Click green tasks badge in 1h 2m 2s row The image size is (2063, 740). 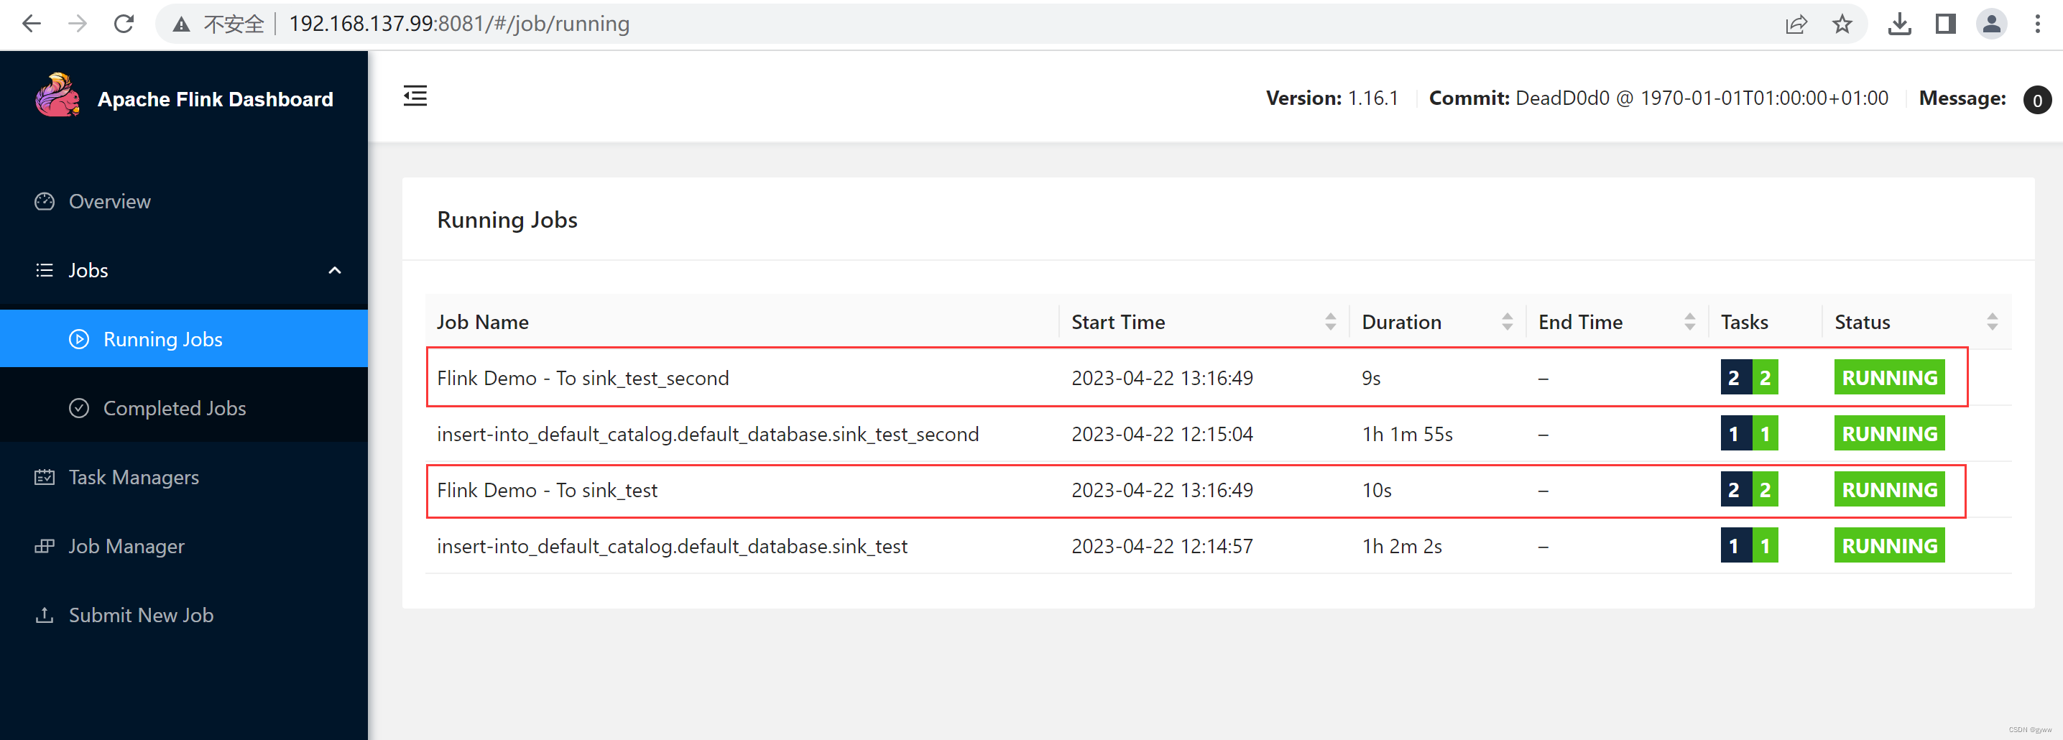pyautogui.click(x=1764, y=545)
